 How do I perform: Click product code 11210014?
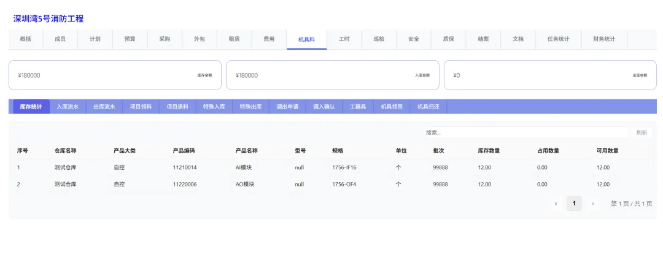click(185, 167)
